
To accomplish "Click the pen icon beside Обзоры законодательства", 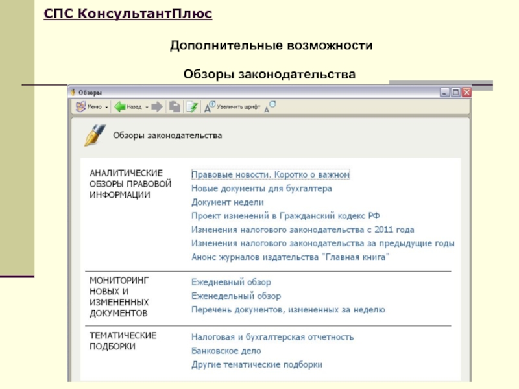I will tap(94, 136).
